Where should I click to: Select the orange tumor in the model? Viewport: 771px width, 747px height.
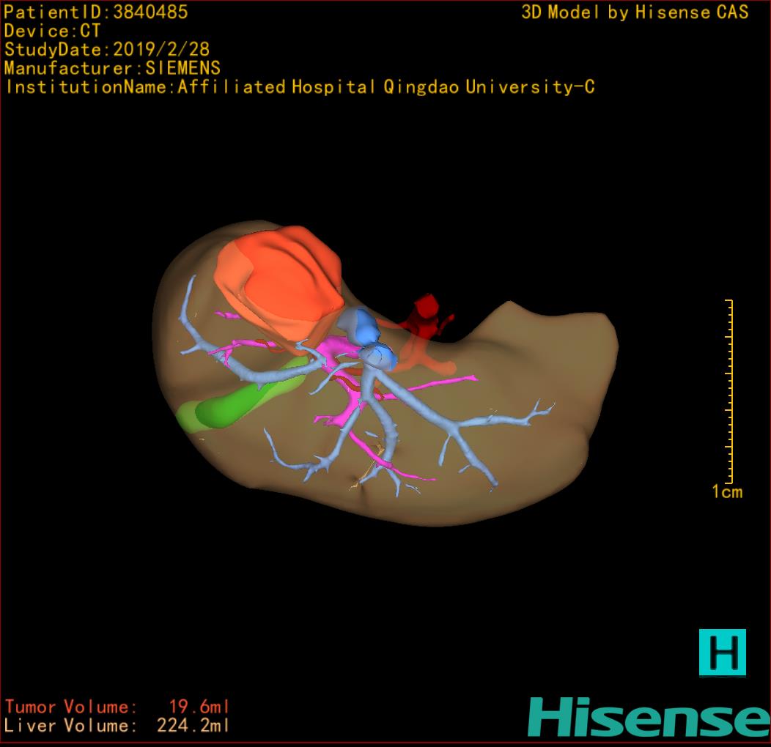[282, 282]
